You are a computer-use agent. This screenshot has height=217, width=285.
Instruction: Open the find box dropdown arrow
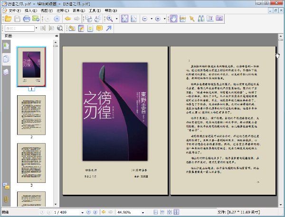point(36,28)
